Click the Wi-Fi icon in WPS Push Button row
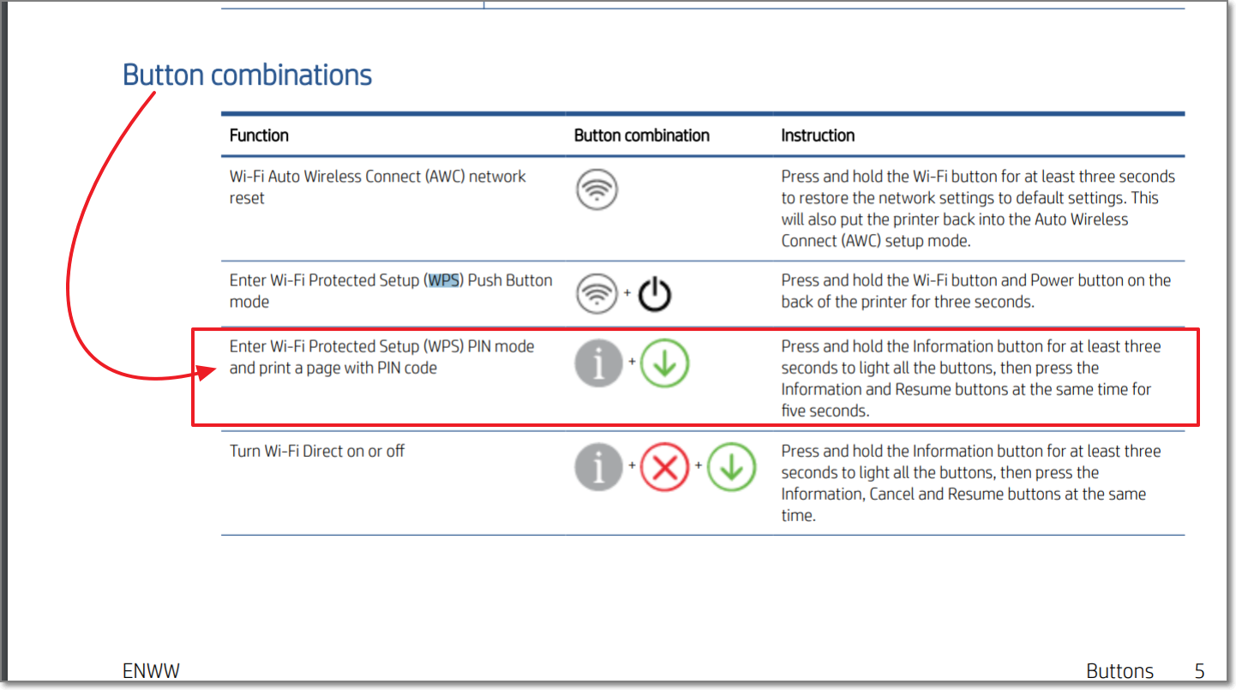 tap(597, 294)
